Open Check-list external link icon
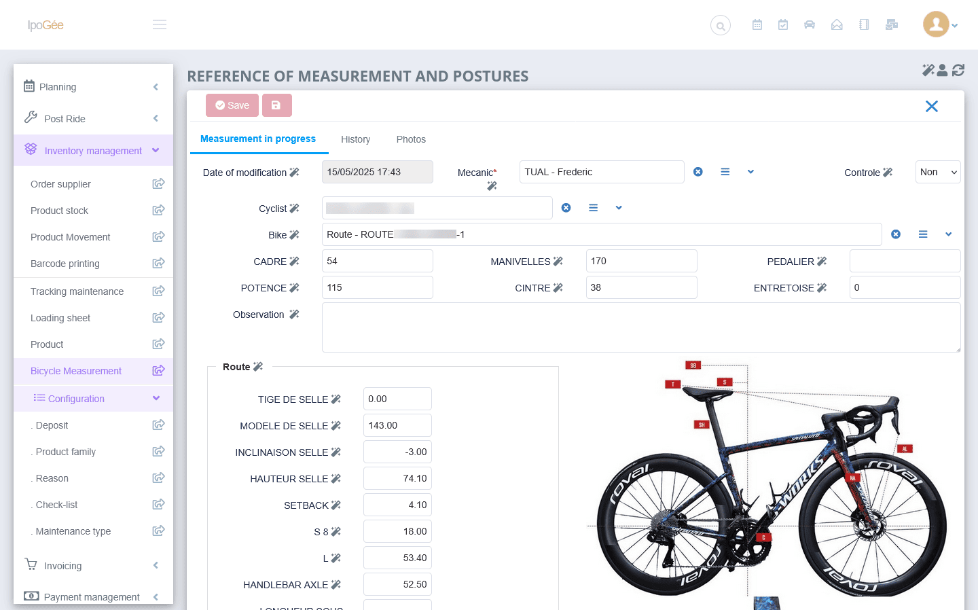978x610 pixels. [158, 504]
